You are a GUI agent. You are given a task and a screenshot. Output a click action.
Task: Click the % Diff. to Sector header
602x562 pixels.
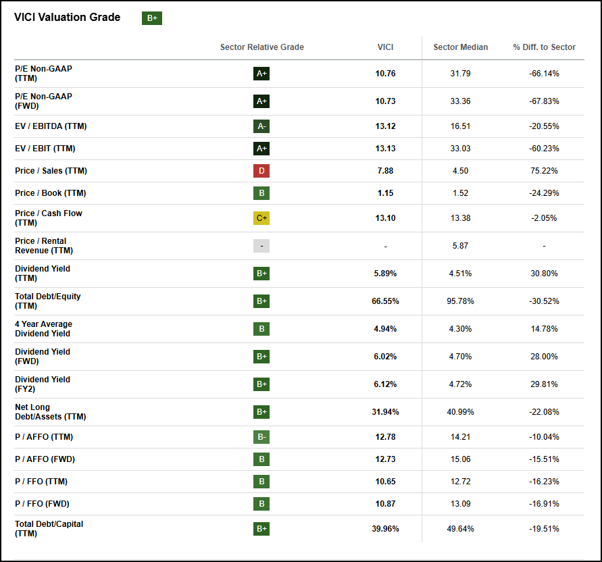pos(544,47)
